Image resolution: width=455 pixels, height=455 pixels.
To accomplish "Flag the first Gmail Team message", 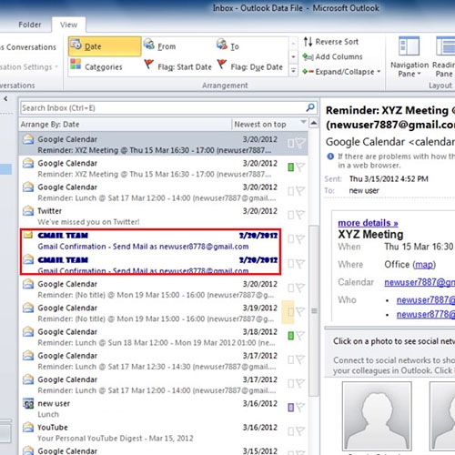I will [x=300, y=239].
